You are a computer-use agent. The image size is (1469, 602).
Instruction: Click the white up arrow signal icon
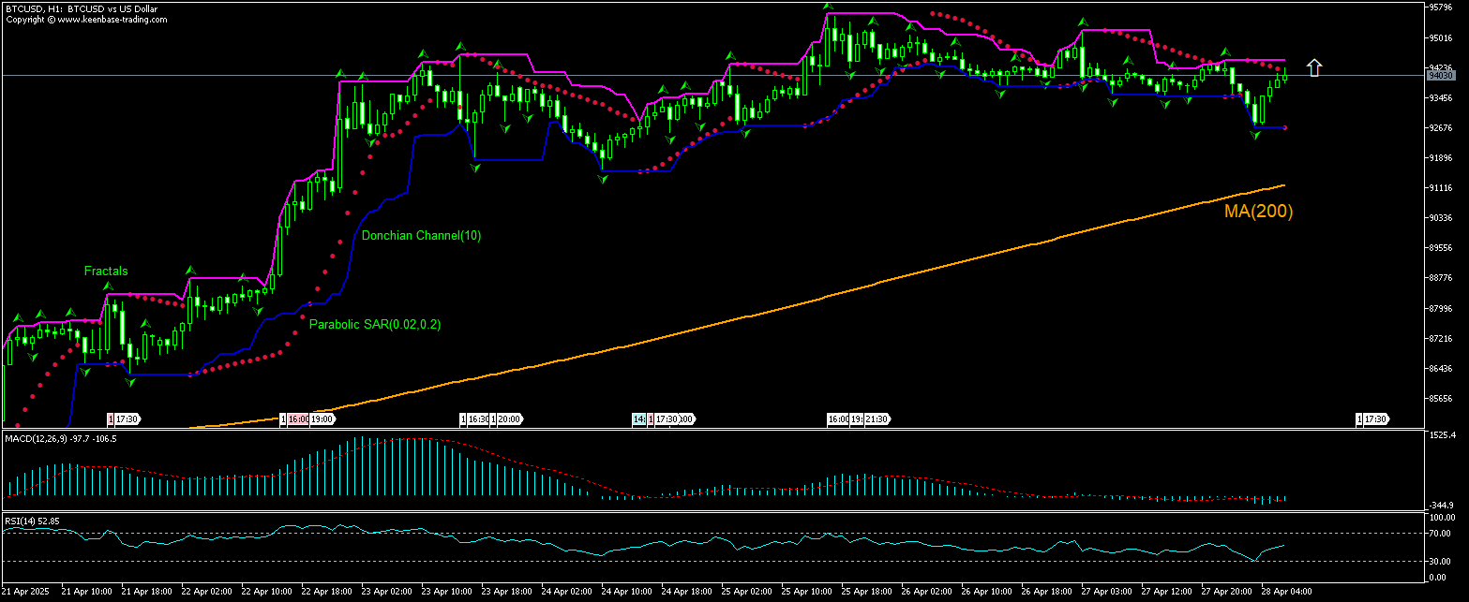(1314, 67)
